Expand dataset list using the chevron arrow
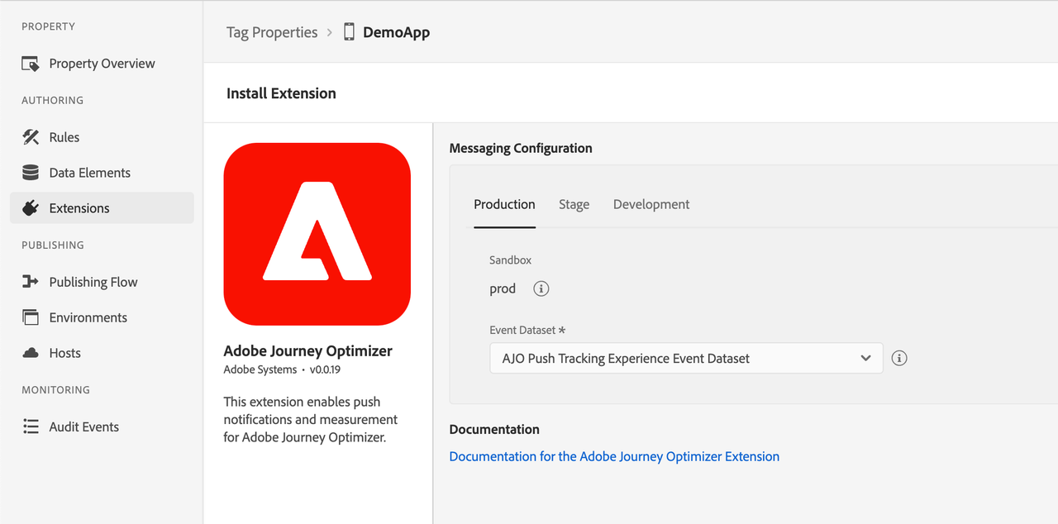This screenshot has width=1058, height=524. pos(865,358)
